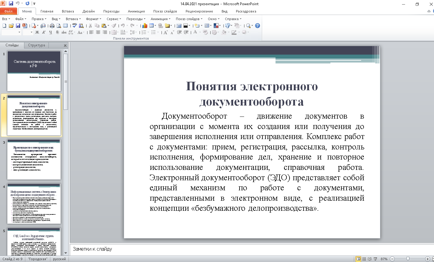Click the New blank presentation icon

pyautogui.click(x=4, y=26)
